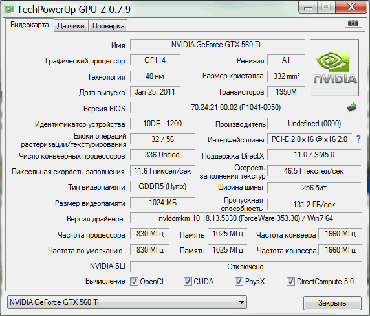Close the GPU-Z window
The height and width of the screenshot is (316, 370).
(x=352, y=7)
